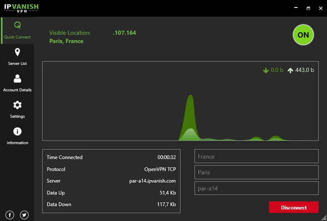Click the window resize grip corner
This screenshot has height=221, width=327.
tap(324, 218)
